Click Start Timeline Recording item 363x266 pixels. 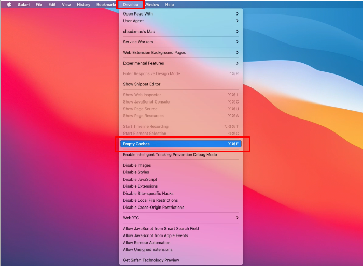pos(181,126)
